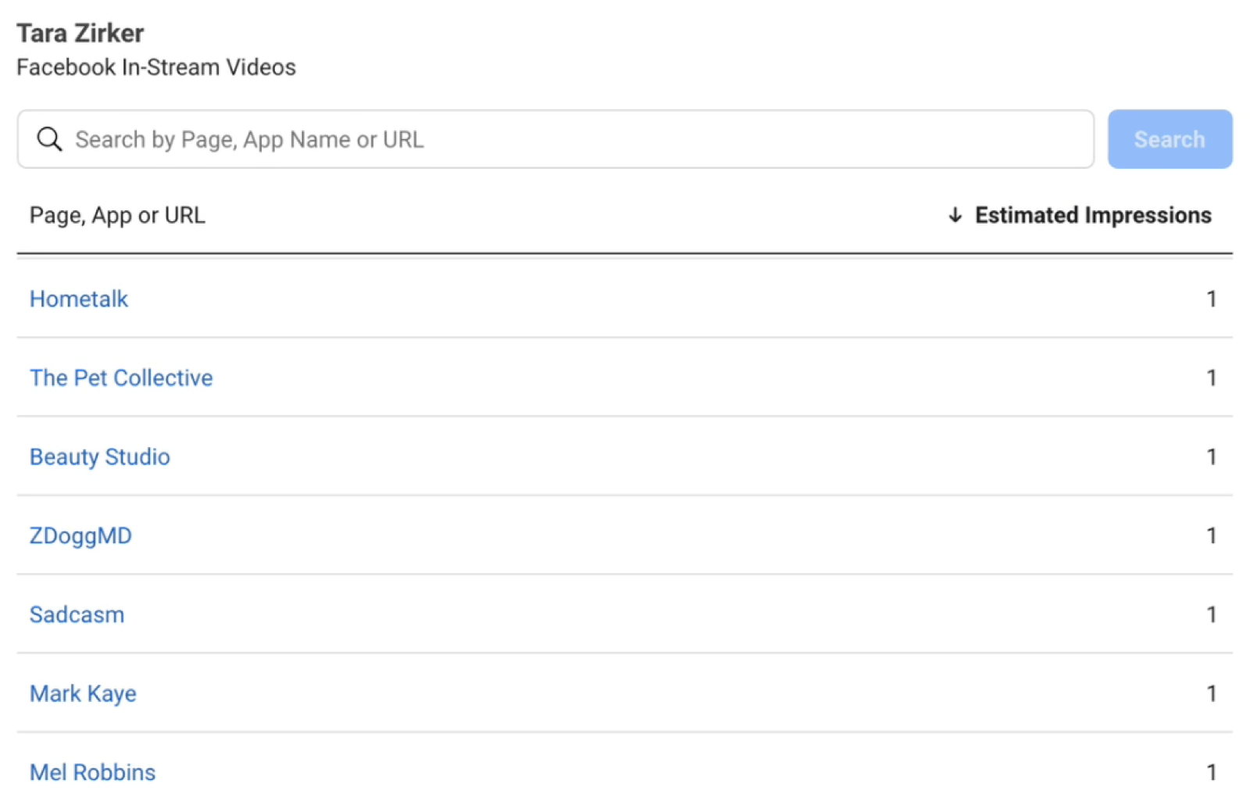The width and height of the screenshot is (1250, 805).
Task: Open The Pet Collective link
Action: [121, 378]
